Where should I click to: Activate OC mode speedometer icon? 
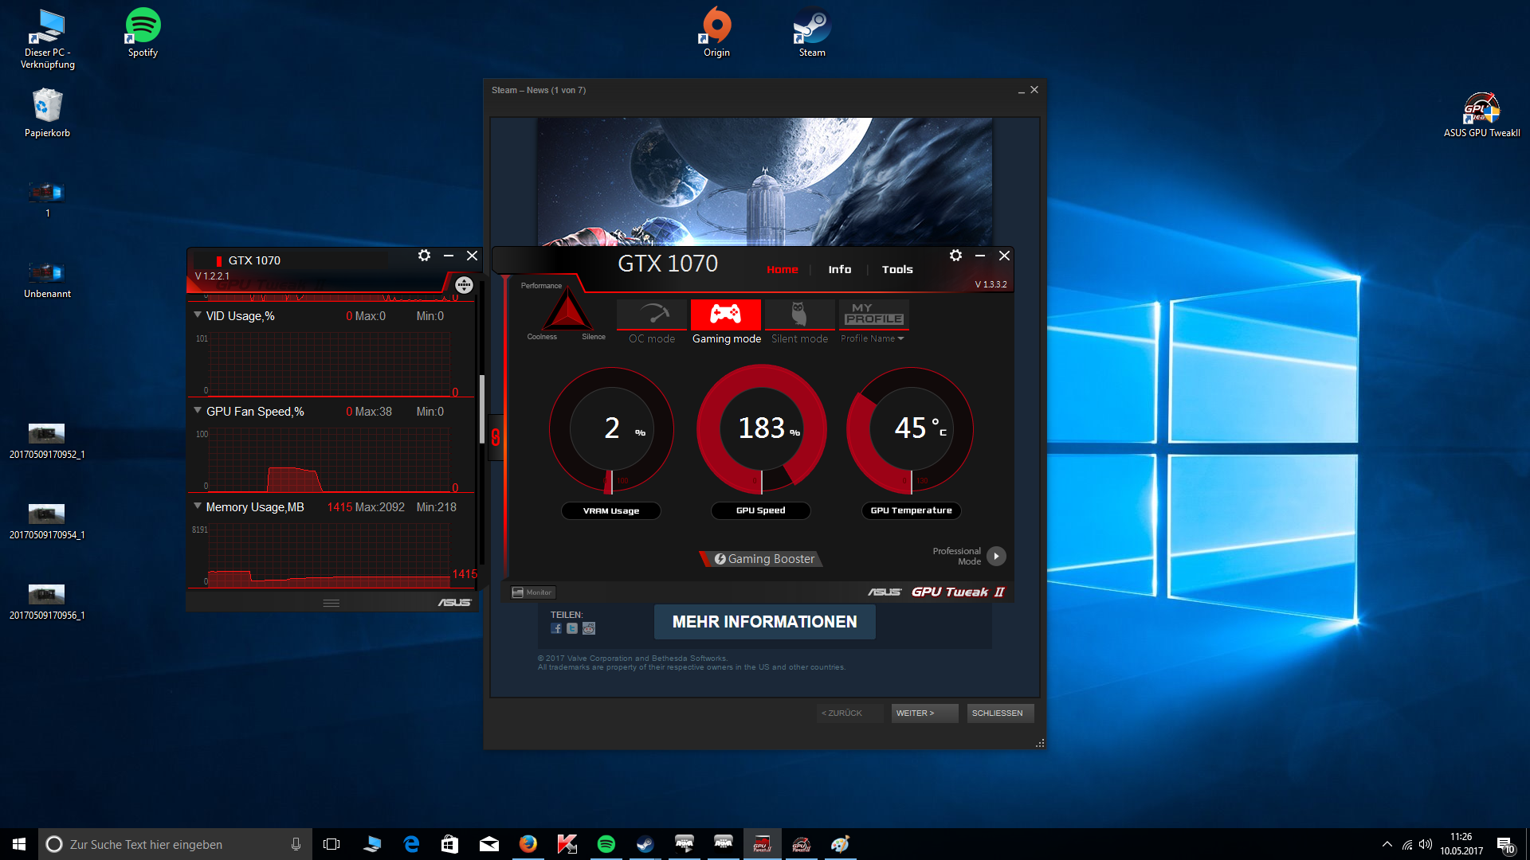click(x=651, y=315)
